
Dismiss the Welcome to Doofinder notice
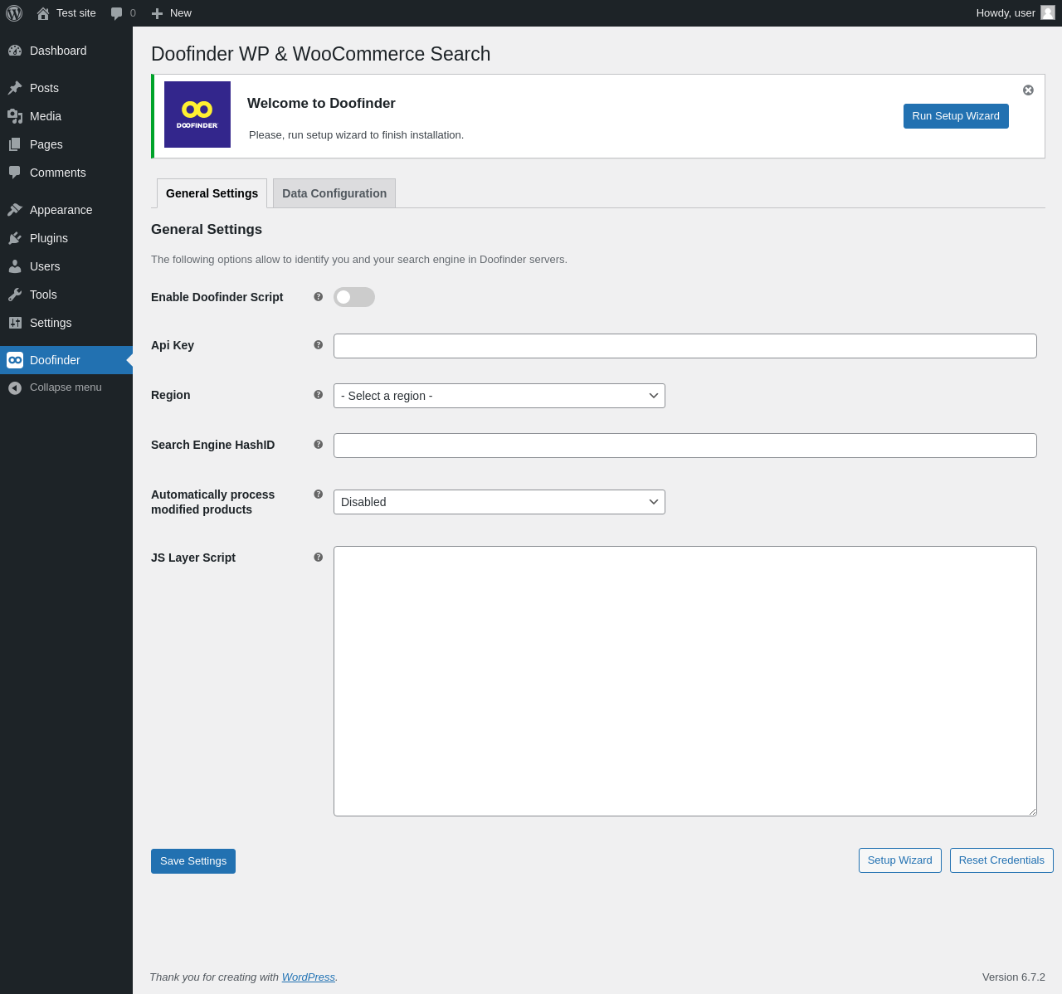[x=1028, y=90]
